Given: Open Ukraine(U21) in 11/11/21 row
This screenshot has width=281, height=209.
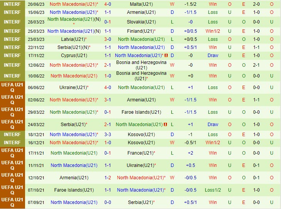Looking at the screenshot, I should coord(140,165).
